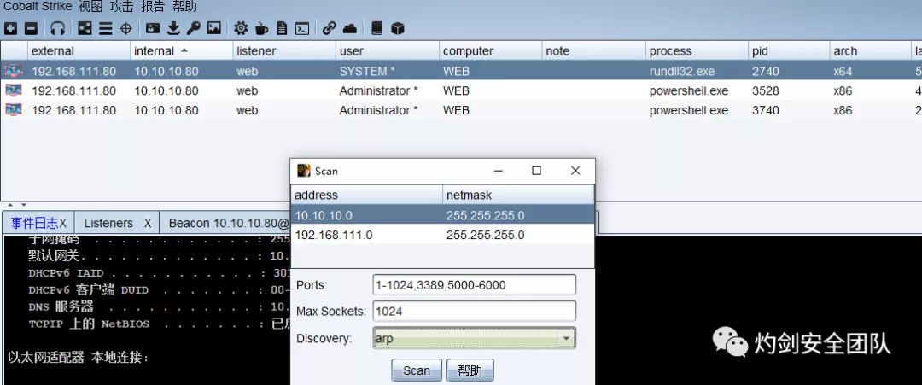Click the chain link host file icon
Image resolution: width=922 pixels, height=385 pixels.
(x=330, y=27)
